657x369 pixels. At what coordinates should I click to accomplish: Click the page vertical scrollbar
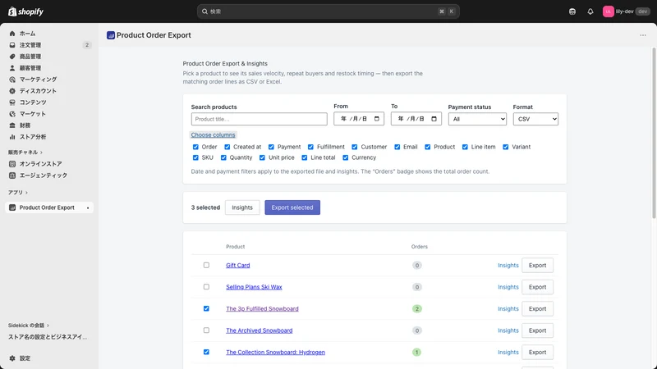pos(654,133)
